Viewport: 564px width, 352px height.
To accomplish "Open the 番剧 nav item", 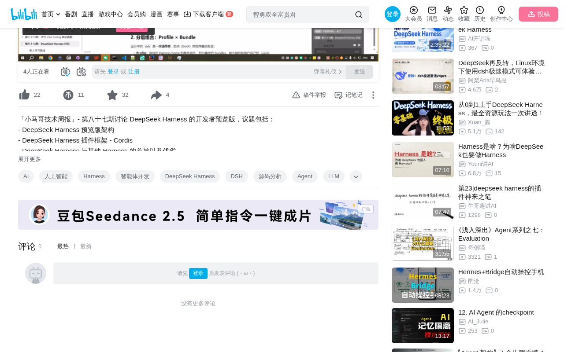I will [71, 14].
